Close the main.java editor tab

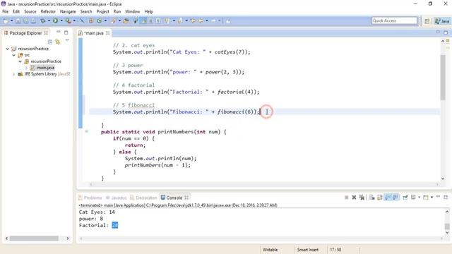(x=107, y=33)
